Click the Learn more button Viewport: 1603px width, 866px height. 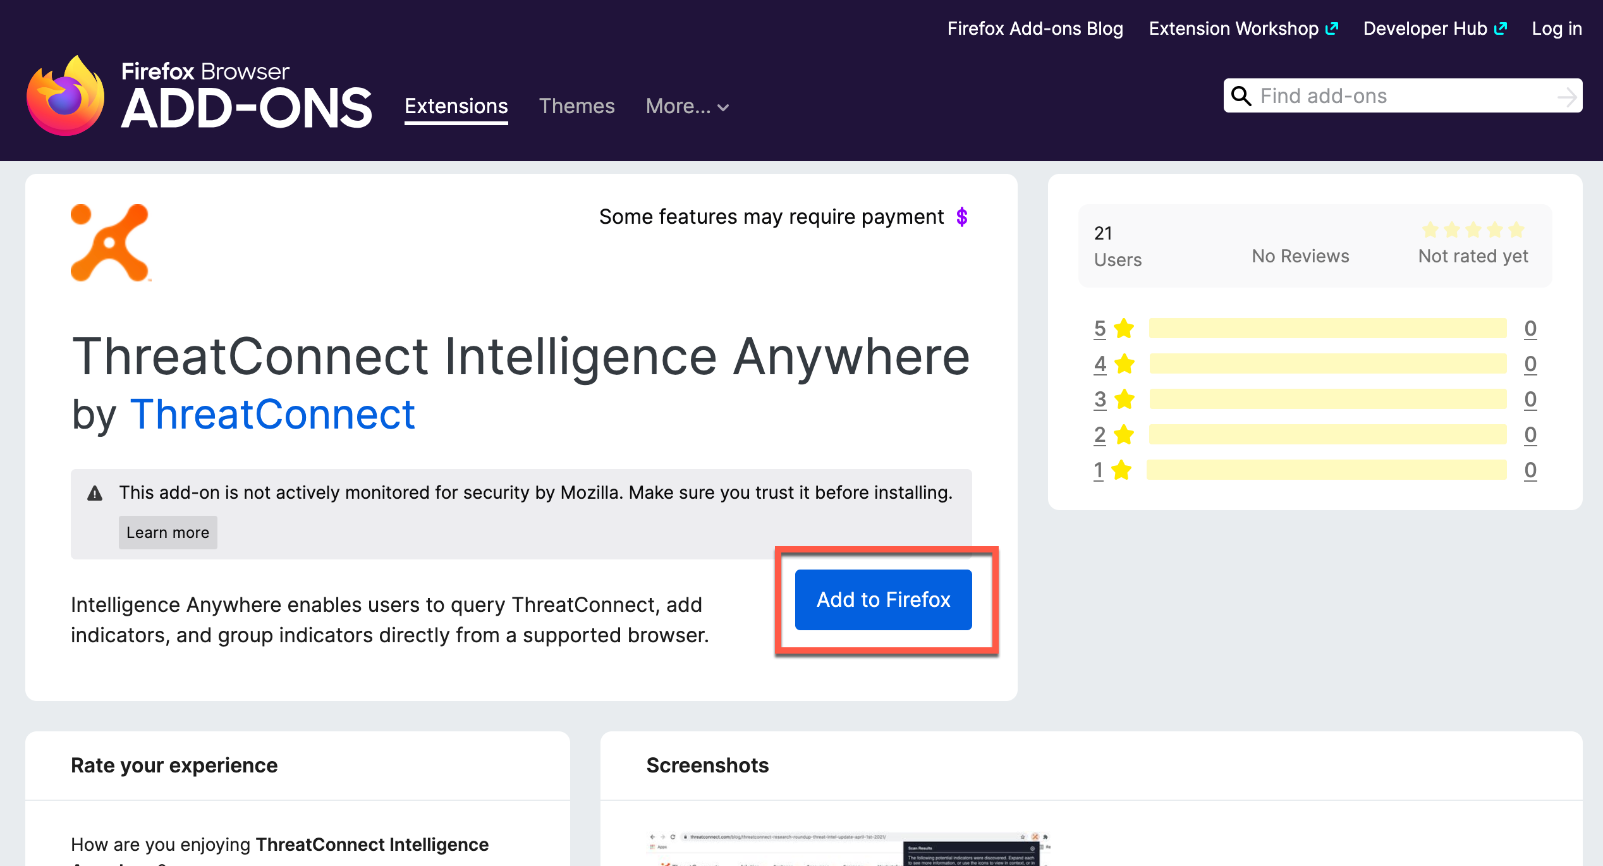click(168, 532)
